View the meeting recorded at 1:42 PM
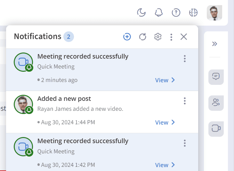The height and width of the screenshot is (171, 234). pyautogui.click(x=165, y=165)
